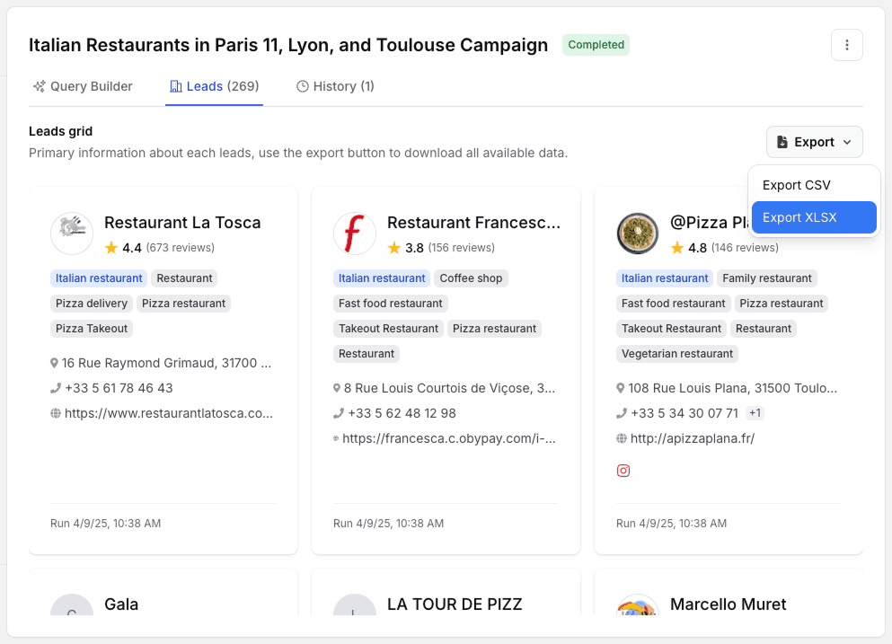This screenshot has height=644, width=892.
Task: Choose Export CSV from the menu
Action: point(796,185)
